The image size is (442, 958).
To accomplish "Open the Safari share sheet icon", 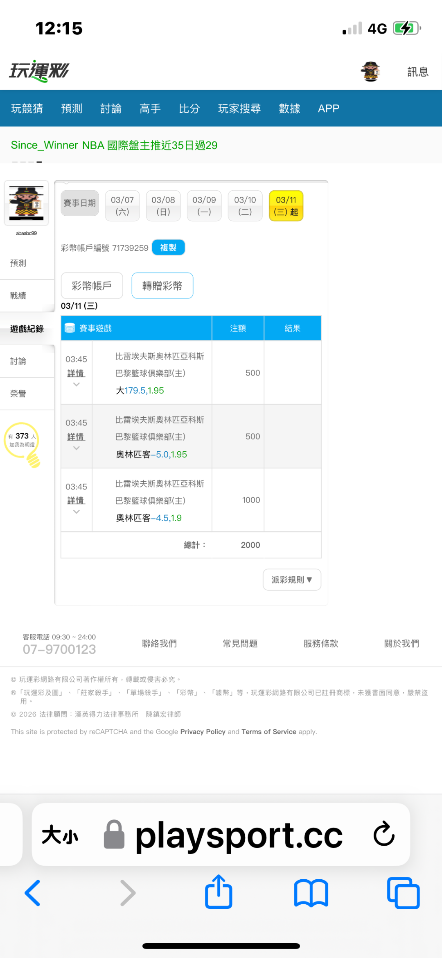I will 219,892.
